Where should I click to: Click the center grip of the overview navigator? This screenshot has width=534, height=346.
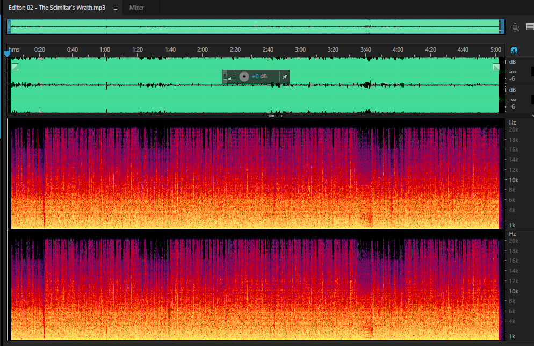[255, 26]
